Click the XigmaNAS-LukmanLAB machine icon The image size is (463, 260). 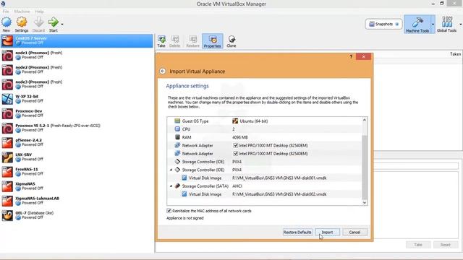point(7,201)
